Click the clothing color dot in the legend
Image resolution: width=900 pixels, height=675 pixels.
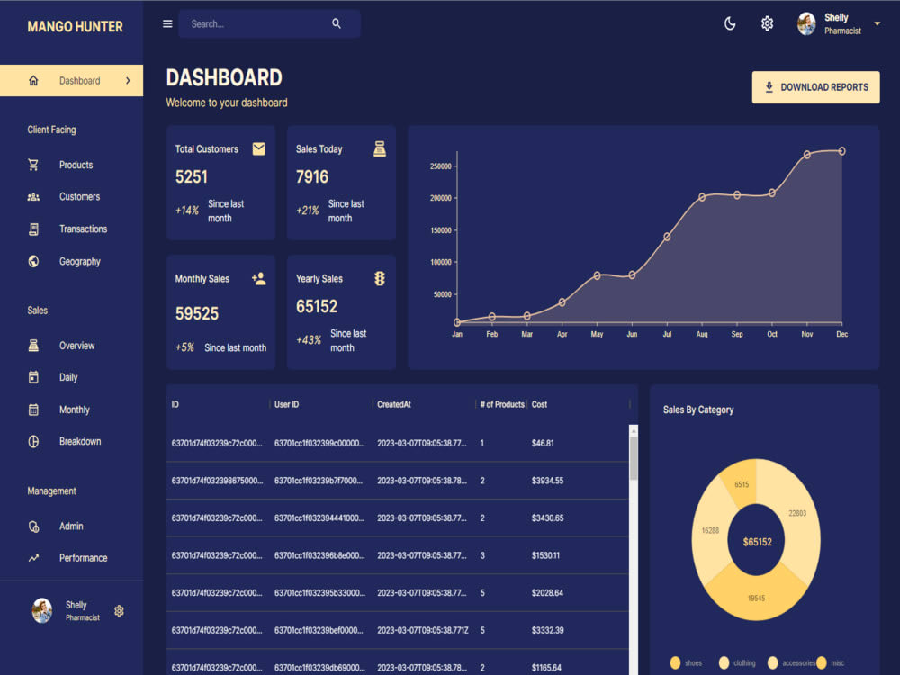coord(724,662)
